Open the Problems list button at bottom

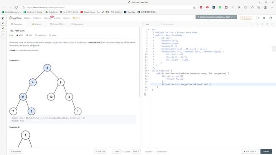[16, 151]
